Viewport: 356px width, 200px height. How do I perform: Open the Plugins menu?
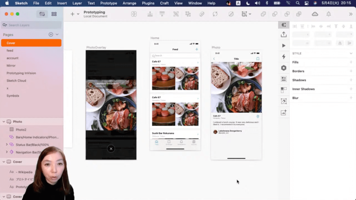coord(148,3)
